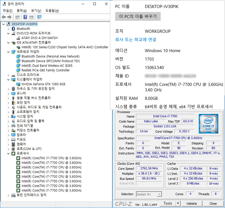This screenshot has height=209, width=225.
Task: Expand the 키보드 tree node
Action: (8, 140)
